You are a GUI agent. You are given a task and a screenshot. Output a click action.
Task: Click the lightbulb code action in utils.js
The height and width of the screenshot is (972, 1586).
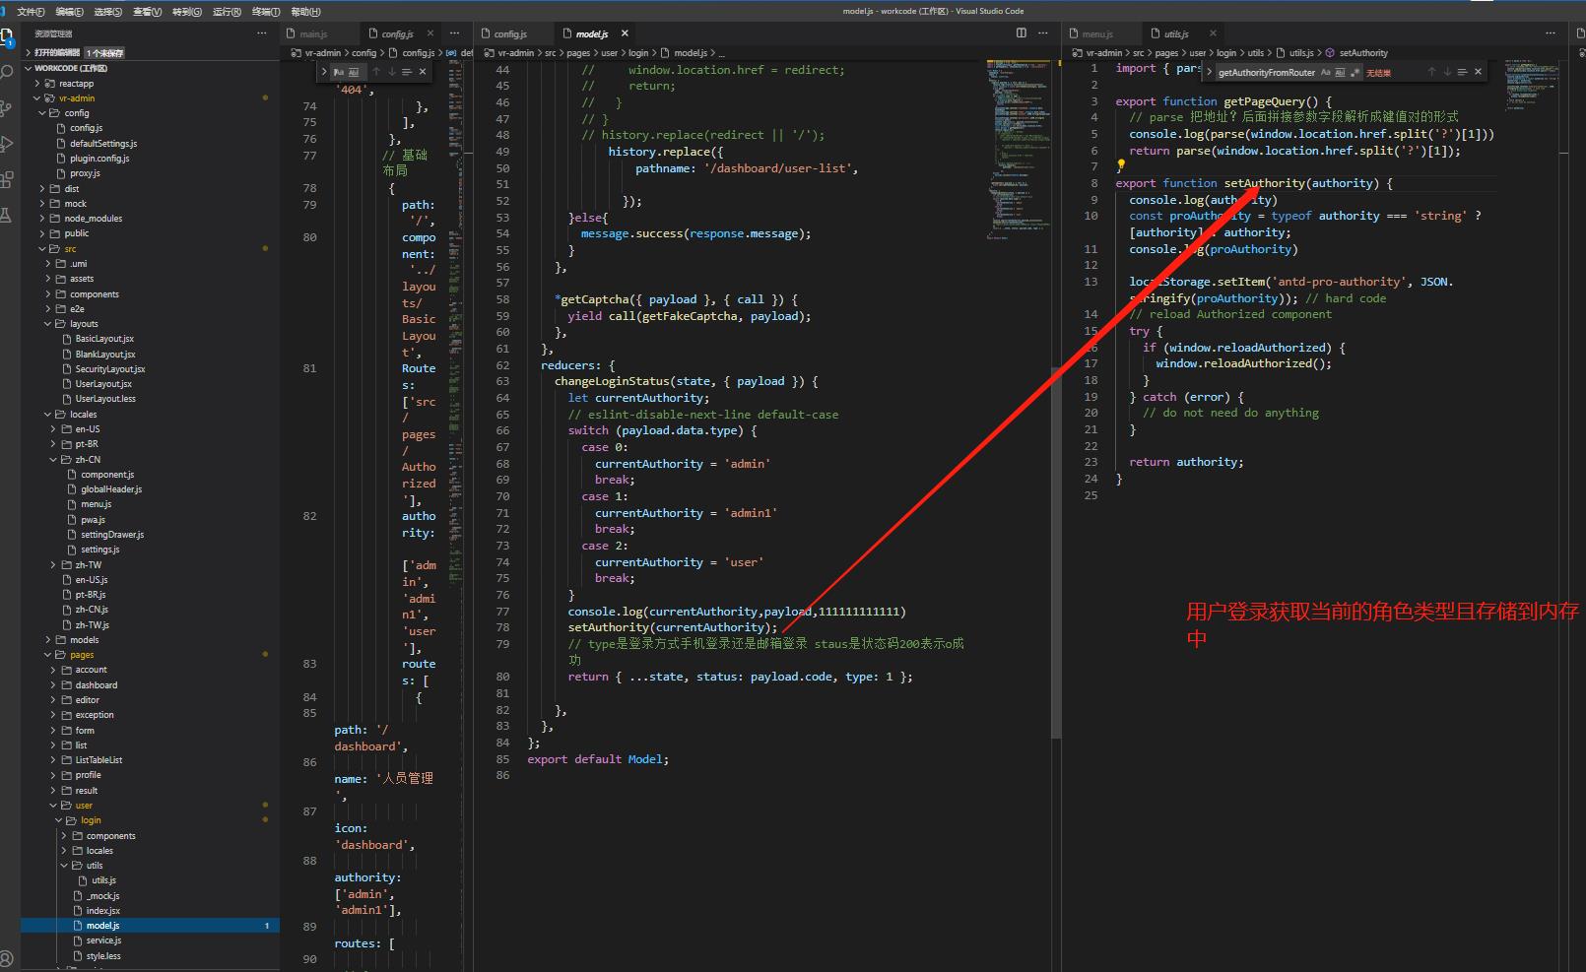(1121, 166)
